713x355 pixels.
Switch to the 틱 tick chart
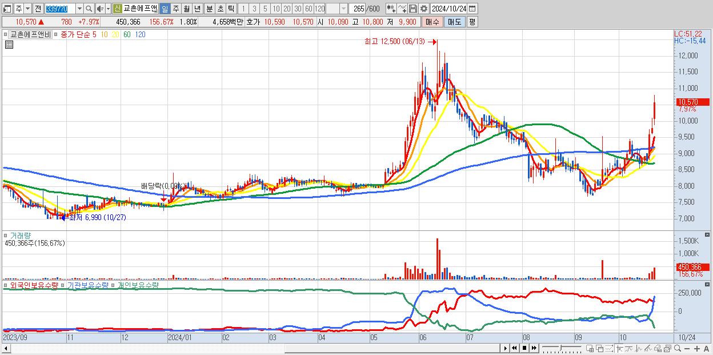231,9
